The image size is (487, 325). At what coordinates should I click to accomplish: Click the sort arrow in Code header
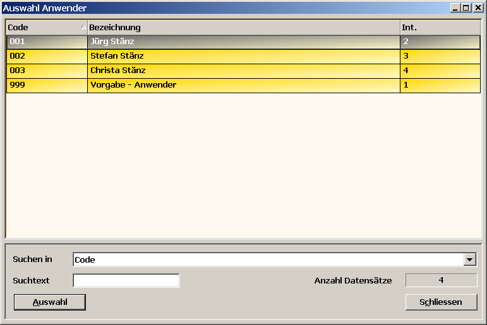click(83, 27)
